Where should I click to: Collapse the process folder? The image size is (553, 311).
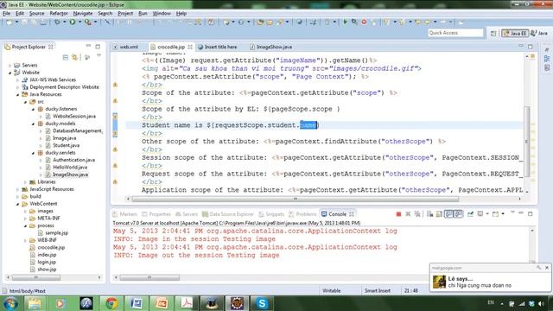[x=25, y=225]
